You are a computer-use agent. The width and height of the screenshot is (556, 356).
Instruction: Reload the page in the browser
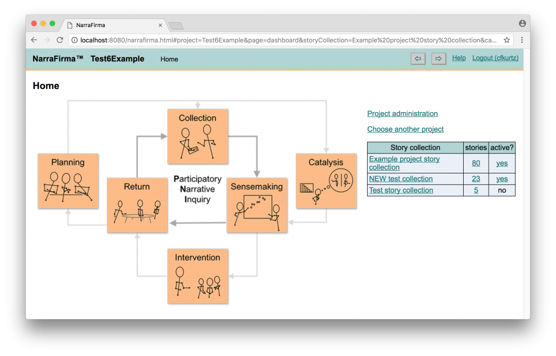point(60,40)
